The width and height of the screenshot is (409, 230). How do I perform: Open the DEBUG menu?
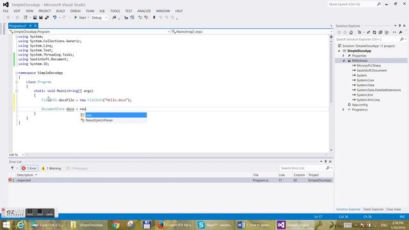click(x=75, y=11)
